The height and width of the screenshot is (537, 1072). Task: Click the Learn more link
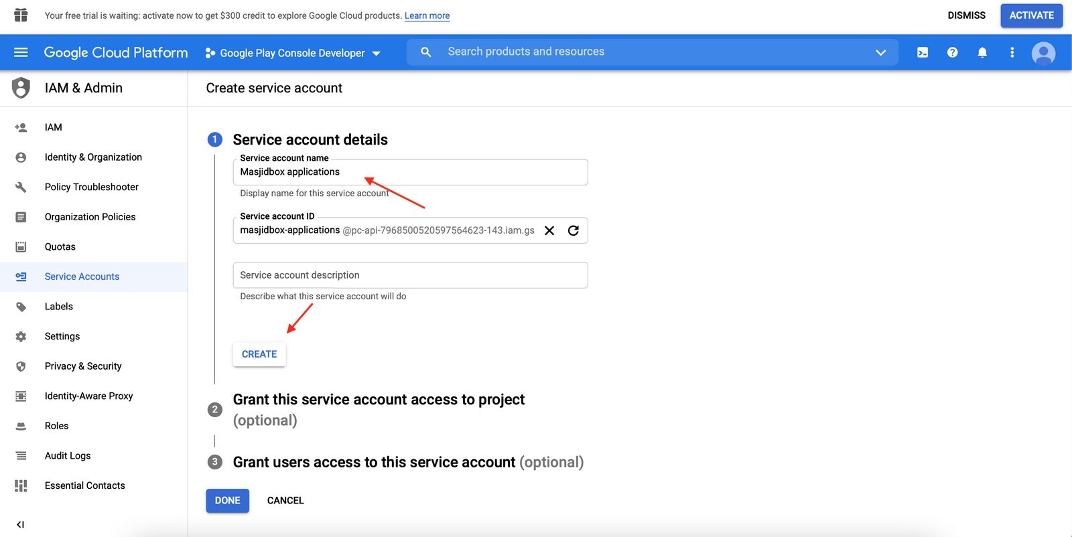tap(427, 15)
